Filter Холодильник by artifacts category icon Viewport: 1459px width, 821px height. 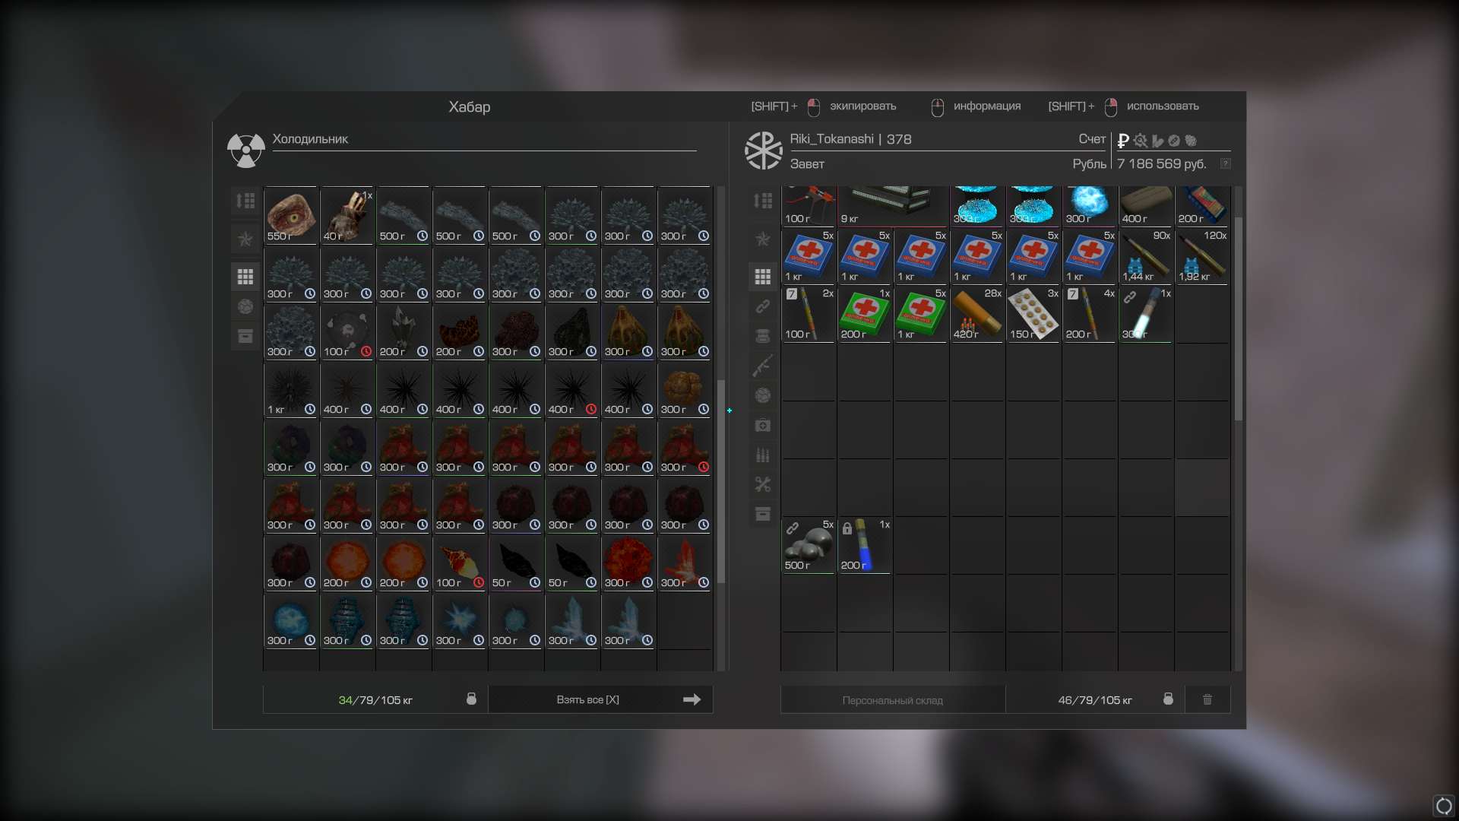click(245, 306)
